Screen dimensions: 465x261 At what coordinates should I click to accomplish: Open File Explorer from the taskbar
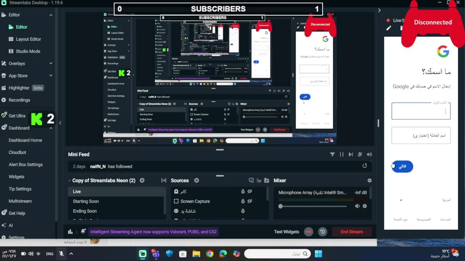tap(196, 254)
